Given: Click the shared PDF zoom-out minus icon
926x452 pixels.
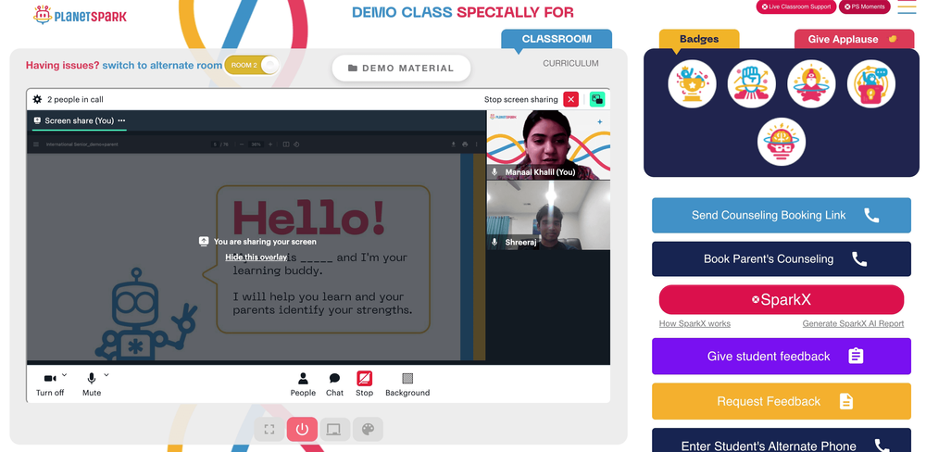Looking at the screenshot, I should coord(242,144).
